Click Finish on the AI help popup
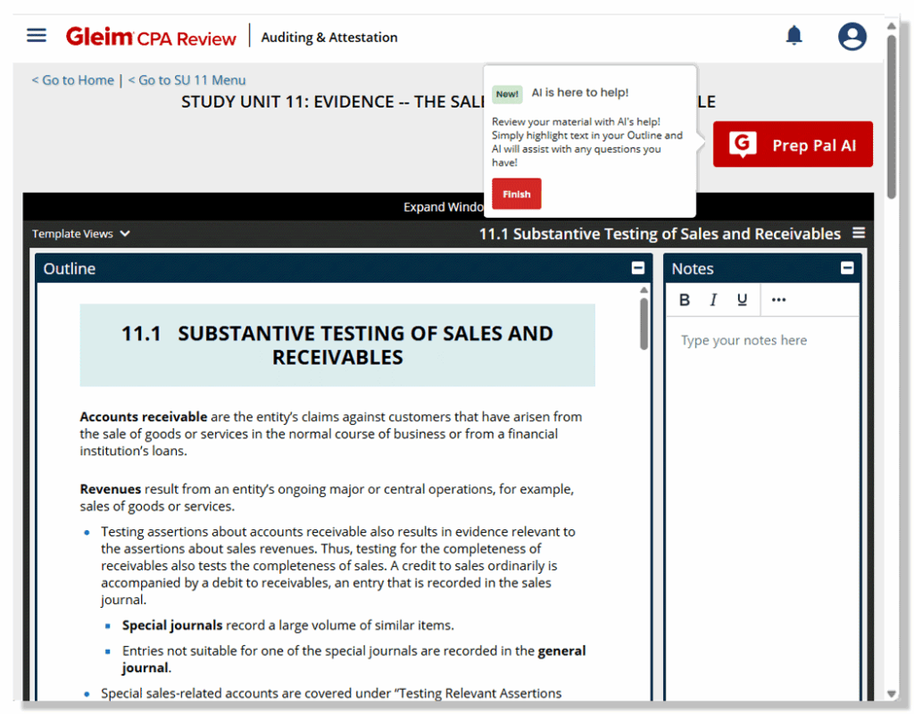Viewport: 914px width, 714px height. click(x=516, y=194)
